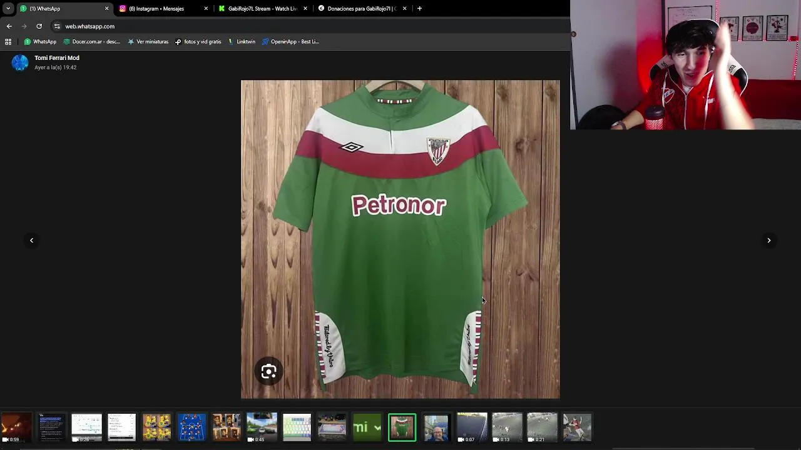801x450 pixels.
Task: Switch to the (1) WhatsApp tab
Action: [64, 9]
